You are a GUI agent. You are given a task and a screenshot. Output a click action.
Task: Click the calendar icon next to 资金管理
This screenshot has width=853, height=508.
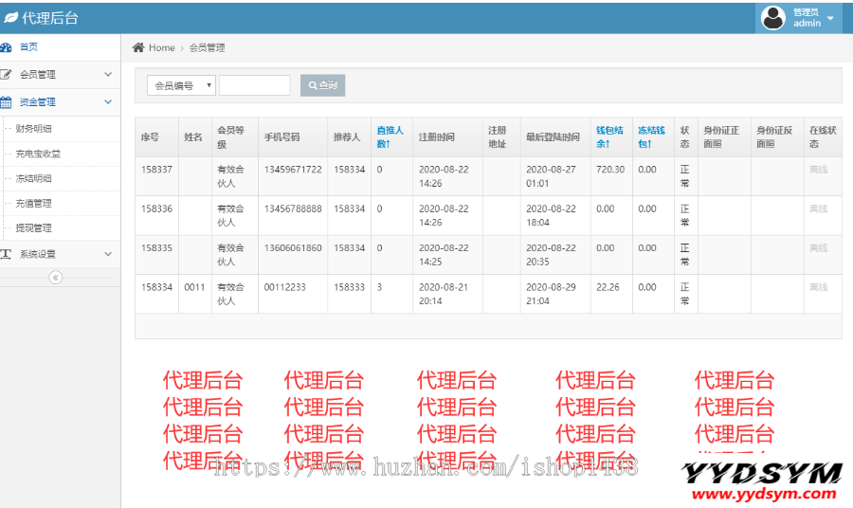pos(7,101)
